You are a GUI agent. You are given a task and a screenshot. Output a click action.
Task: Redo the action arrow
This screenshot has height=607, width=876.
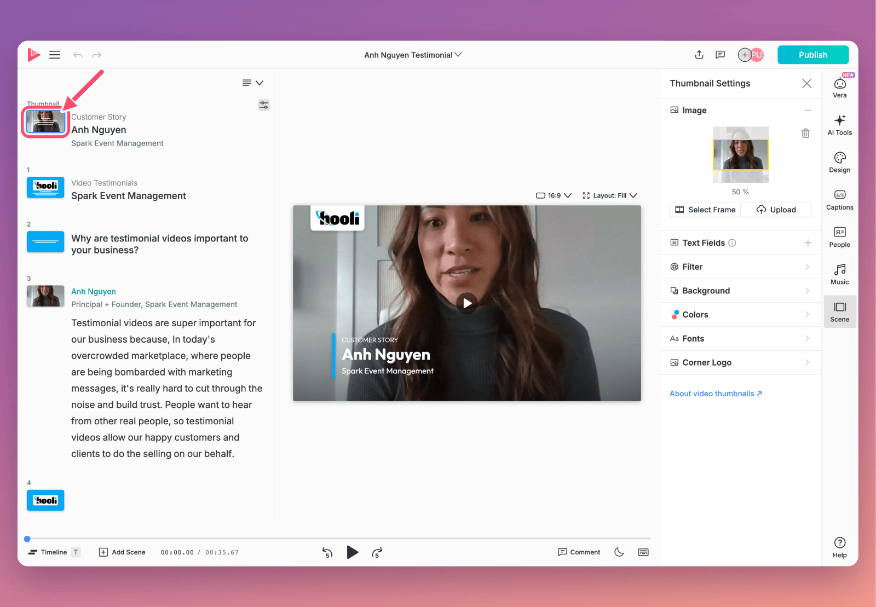click(97, 55)
